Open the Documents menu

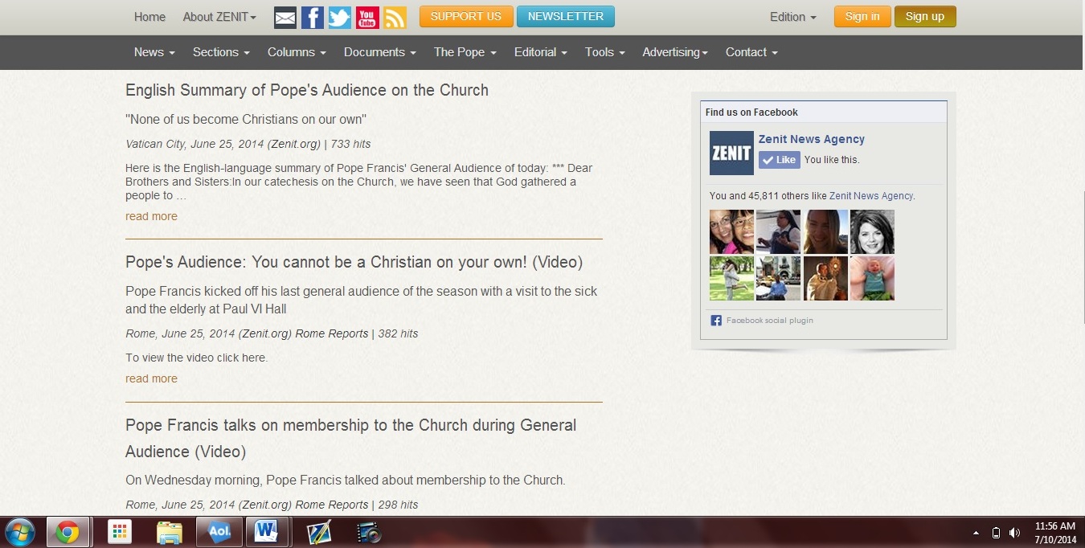tap(379, 52)
